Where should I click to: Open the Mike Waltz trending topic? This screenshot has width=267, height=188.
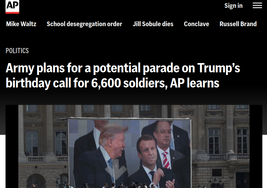click(x=21, y=24)
